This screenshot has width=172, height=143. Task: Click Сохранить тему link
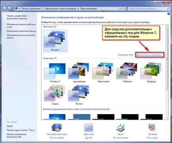point(126,55)
